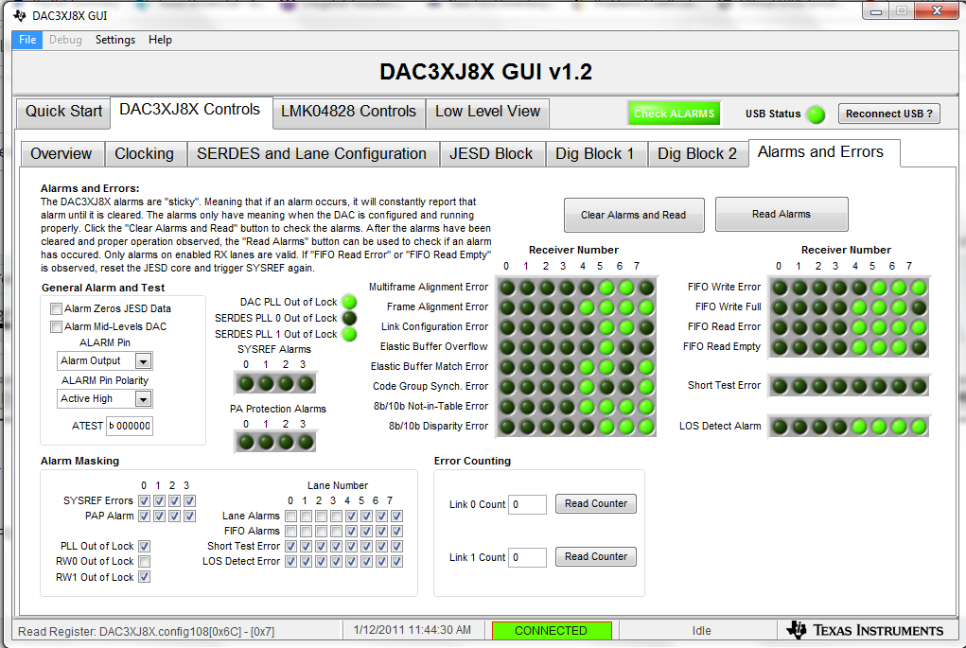Check Lane Alarms mask for lane 0

point(290,516)
